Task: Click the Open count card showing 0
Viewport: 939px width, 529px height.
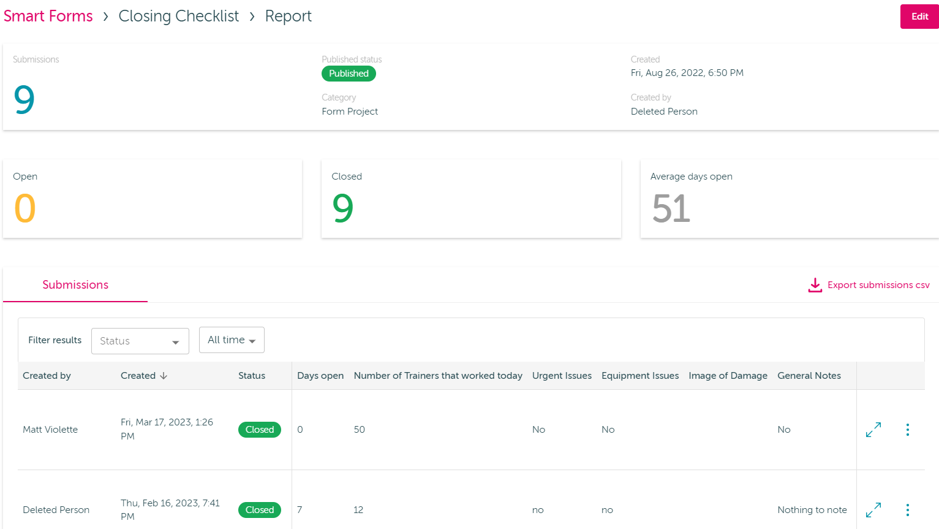Action: pyautogui.click(x=153, y=199)
